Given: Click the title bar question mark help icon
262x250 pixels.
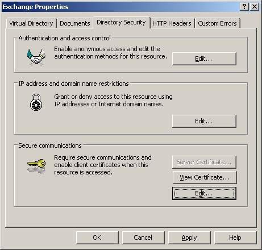Looking at the screenshot, I should point(244,7).
